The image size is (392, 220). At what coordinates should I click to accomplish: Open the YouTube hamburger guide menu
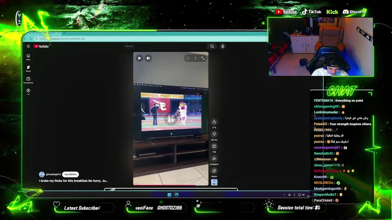coord(28,46)
